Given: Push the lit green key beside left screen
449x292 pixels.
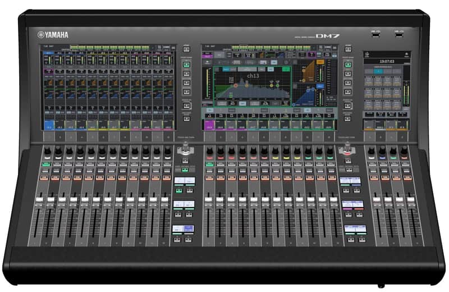Looking at the screenshot, I should pyautogui.click(x=186, y=65).
